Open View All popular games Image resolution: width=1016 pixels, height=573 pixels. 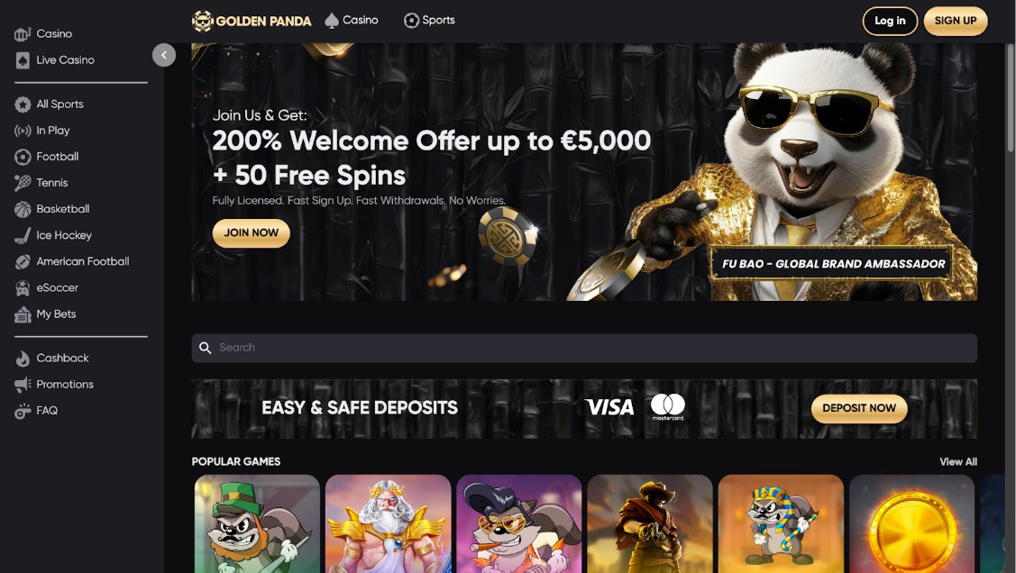[958, 461]
